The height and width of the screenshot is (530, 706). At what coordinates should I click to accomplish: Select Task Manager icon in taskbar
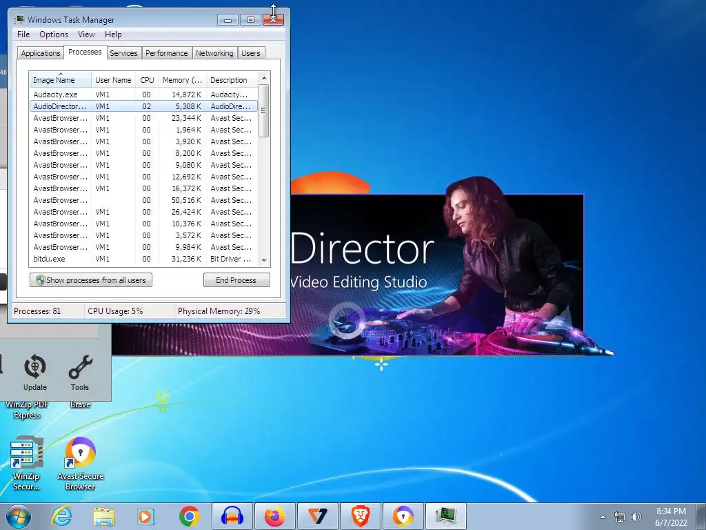pos(446,516)
